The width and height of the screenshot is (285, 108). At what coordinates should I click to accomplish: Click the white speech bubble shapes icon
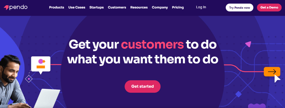click(41, 64)
